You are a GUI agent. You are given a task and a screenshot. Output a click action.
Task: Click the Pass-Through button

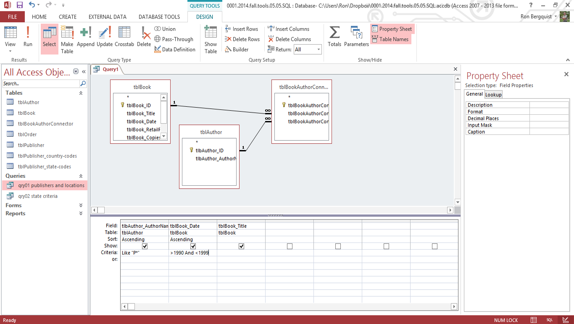174,39
